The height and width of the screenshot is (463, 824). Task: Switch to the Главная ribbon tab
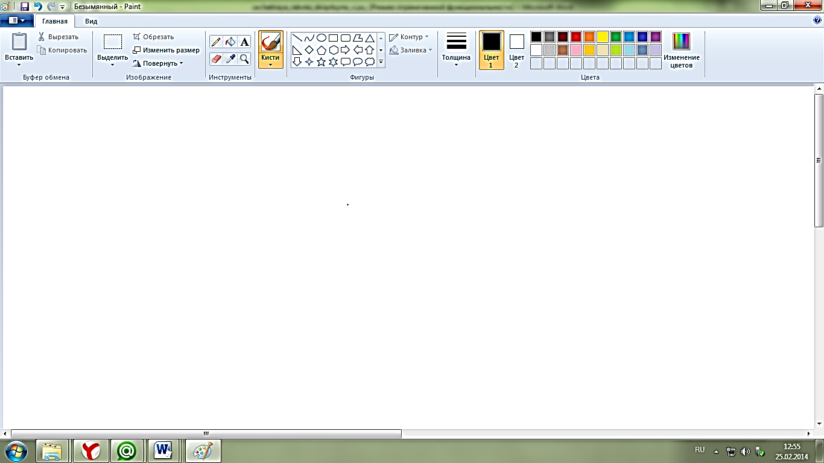(55, 21)
